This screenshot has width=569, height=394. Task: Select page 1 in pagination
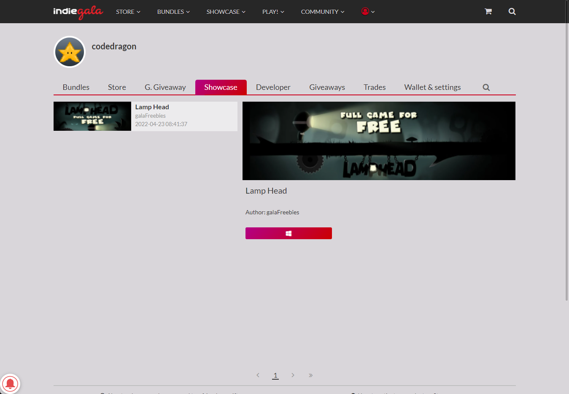pyautogui.click(x=275, y=375)
